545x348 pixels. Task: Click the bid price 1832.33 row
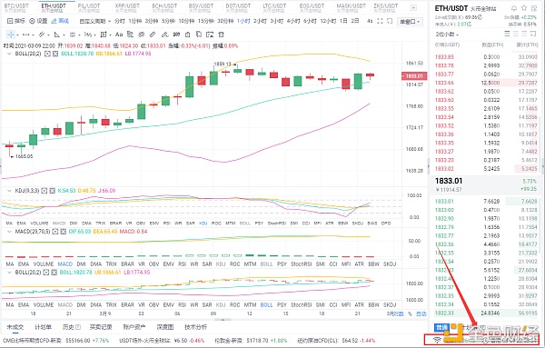point(486,313)
